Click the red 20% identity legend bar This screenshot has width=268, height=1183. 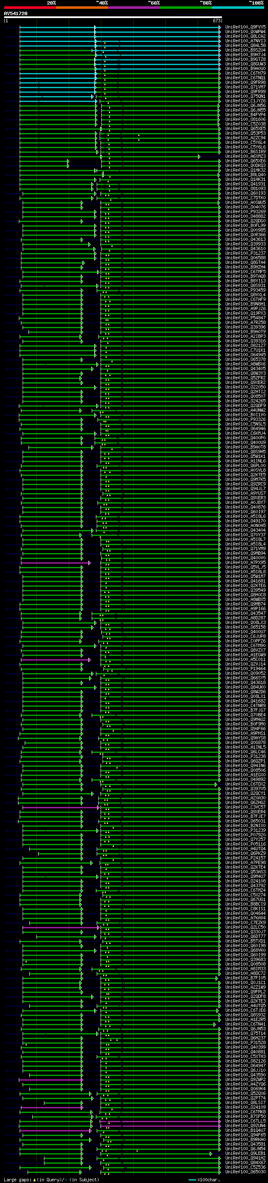tap(30, 8)
